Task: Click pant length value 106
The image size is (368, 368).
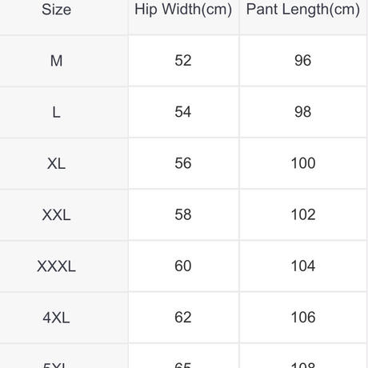Action: [303, 318]
